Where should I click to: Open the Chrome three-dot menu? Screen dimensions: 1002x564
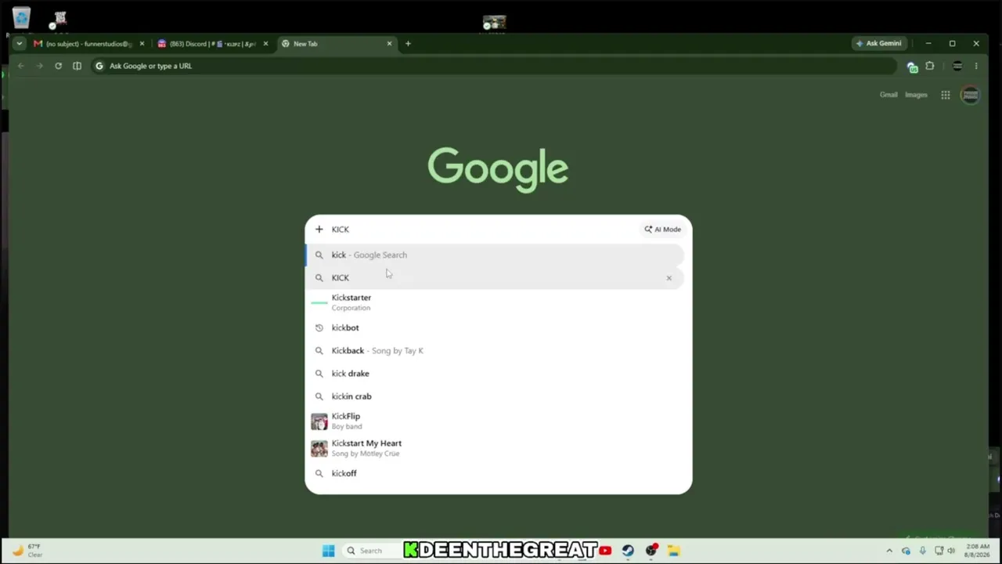pos(976,66)
